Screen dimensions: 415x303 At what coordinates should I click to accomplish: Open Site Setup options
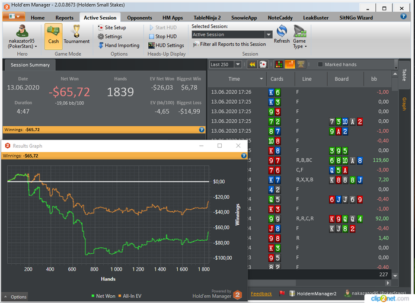tap(111, 27)
